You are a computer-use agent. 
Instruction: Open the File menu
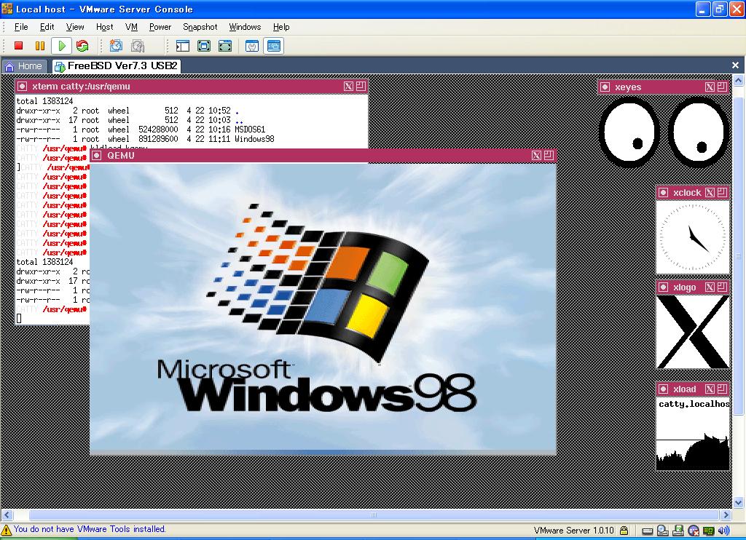coord(21,27)
